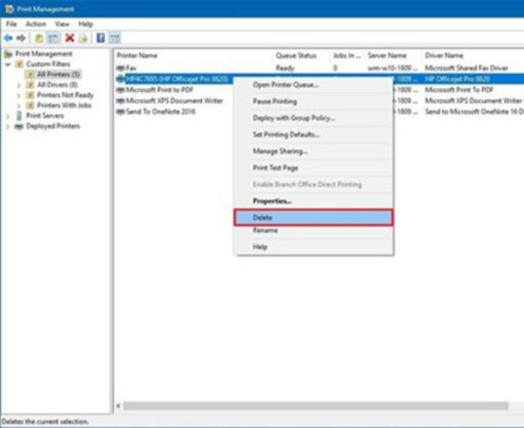Image resolution: width=524 pixels, height=428 pixels.
Task: Collapse the Custom Filters tree node
Action: [8, 64]
